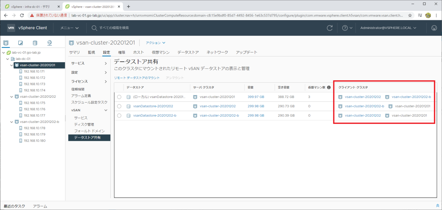
Task: Switch to サマリ tab
Action: click(74, 53)
